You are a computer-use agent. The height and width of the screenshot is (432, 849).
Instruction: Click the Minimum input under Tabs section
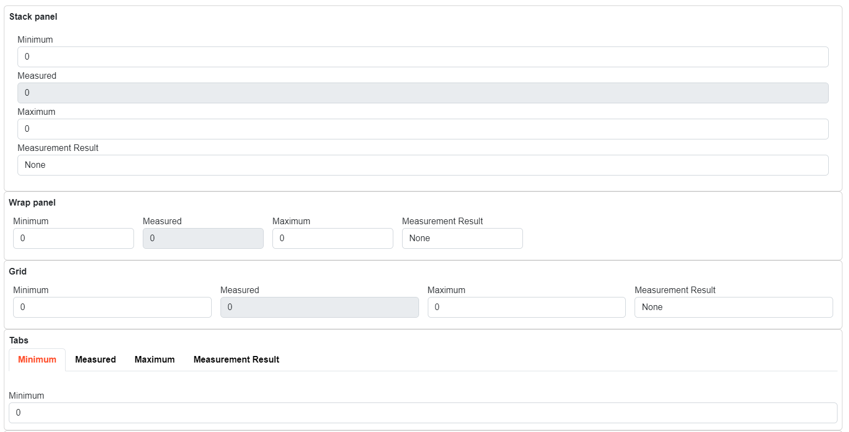coord(422,413)
